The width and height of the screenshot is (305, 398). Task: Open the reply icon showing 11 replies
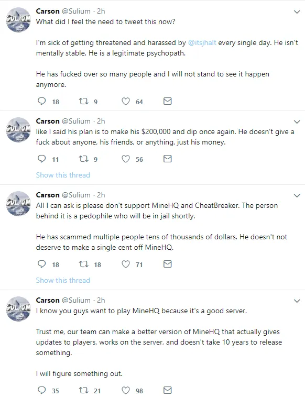[41, 159]
